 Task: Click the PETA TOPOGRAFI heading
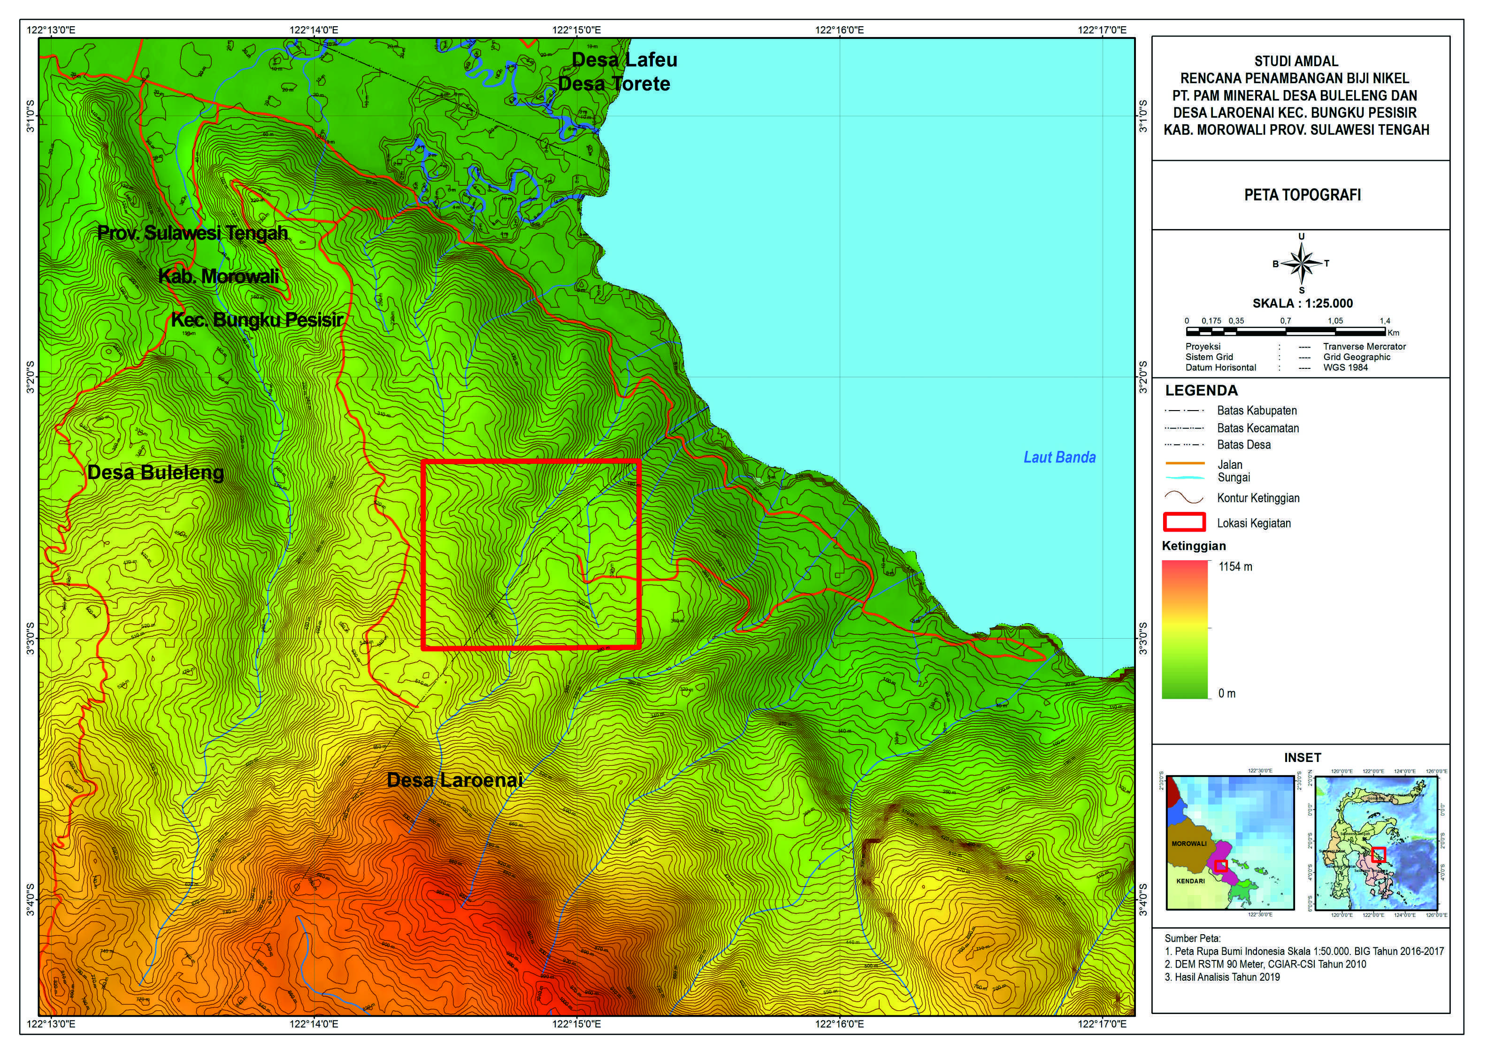click(1303, 195)
